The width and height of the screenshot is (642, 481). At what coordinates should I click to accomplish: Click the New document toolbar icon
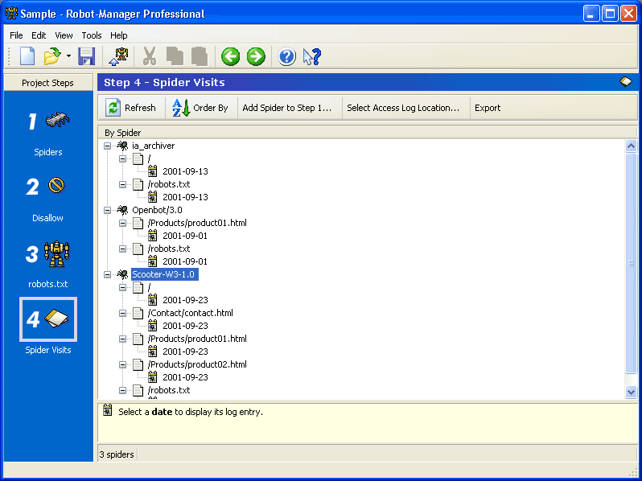(x=27, y=56)
